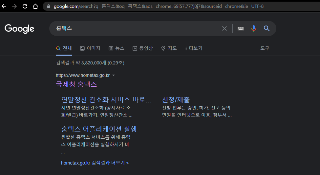320x175 pixels.
Task: Run search with the magnifying glass icon
Action: [x=267, y=28]
